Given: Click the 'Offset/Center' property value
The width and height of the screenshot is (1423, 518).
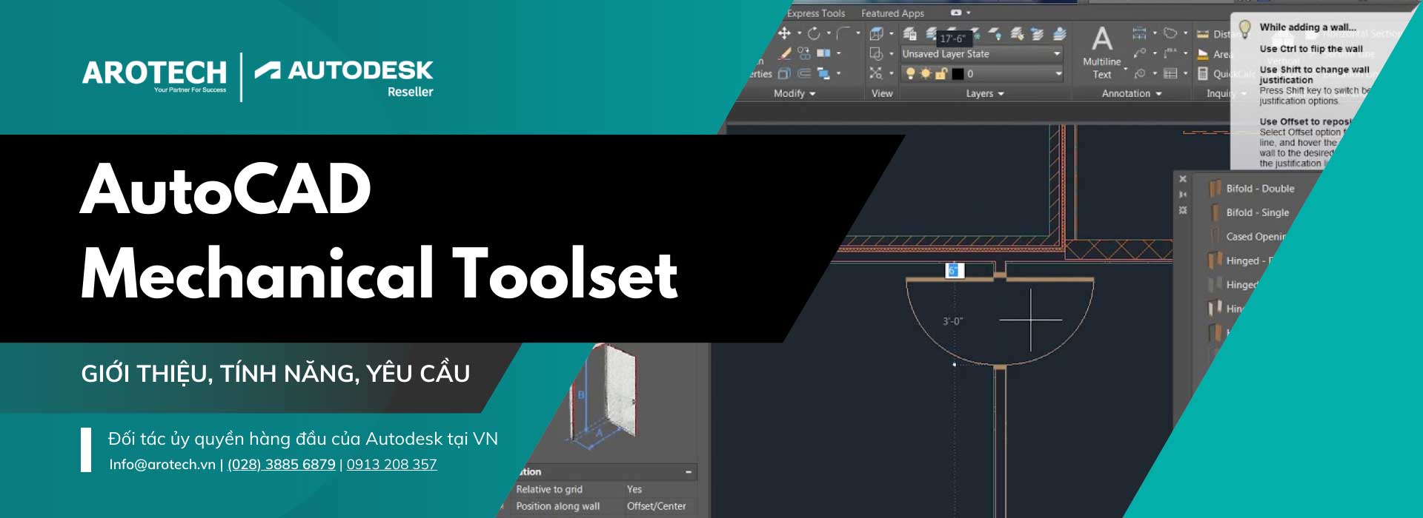Looking at the screenshot, I should pos(656,506).
